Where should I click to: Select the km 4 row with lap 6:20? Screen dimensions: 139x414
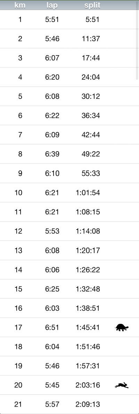69,77
